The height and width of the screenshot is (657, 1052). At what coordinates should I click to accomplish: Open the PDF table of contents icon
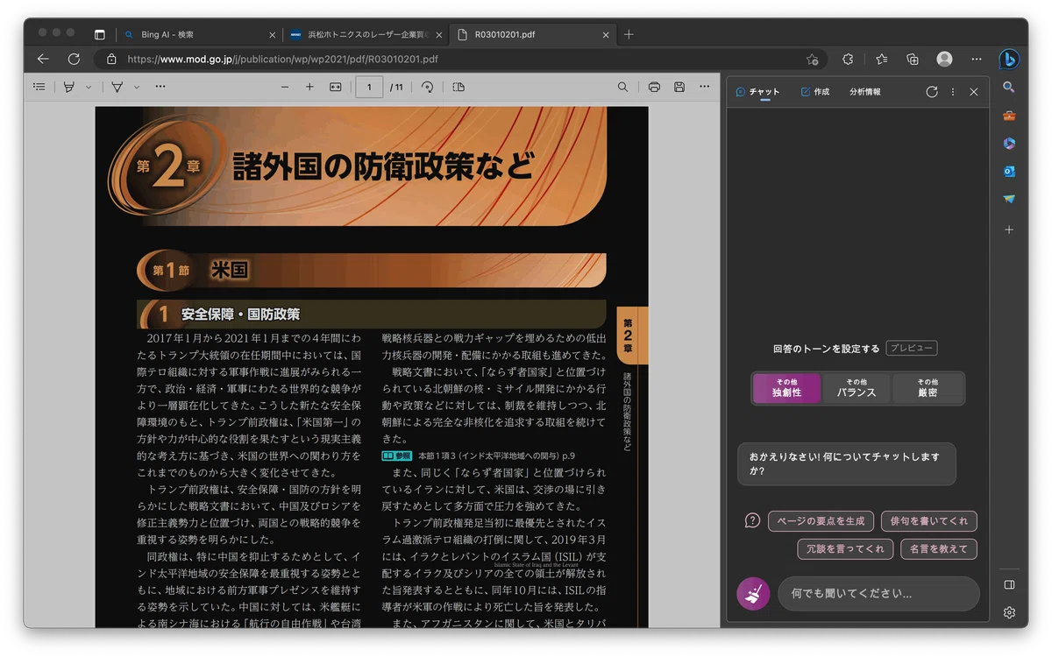point(39,87)
